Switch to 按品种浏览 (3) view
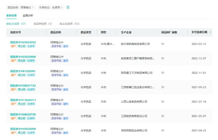Image resolution: width=218 pixels, height=140 pixels. 43,24
